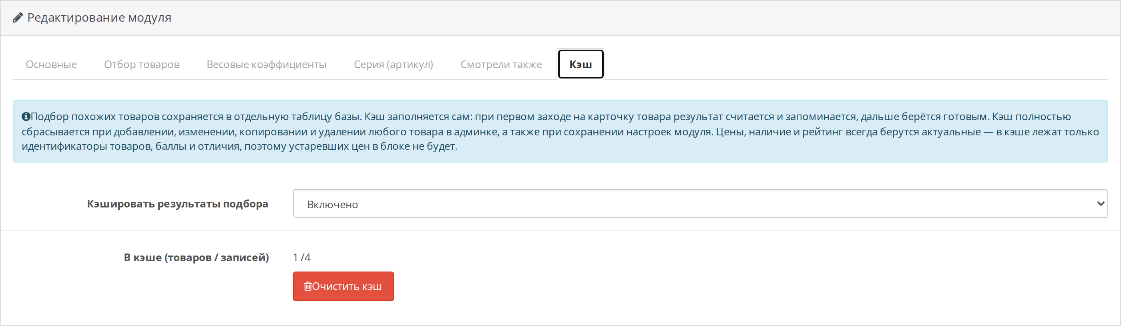The height and width of the screenshot is (326, 1121).
Task: Click the В кэше (товаров / записей) label
Action: pyautogui.click(x=196, y=258)
